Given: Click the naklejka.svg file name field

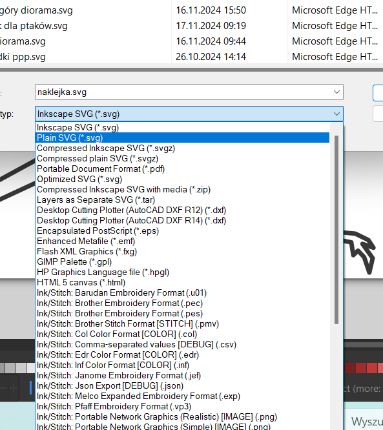Looking at the screenshot, I should point(189,92).
